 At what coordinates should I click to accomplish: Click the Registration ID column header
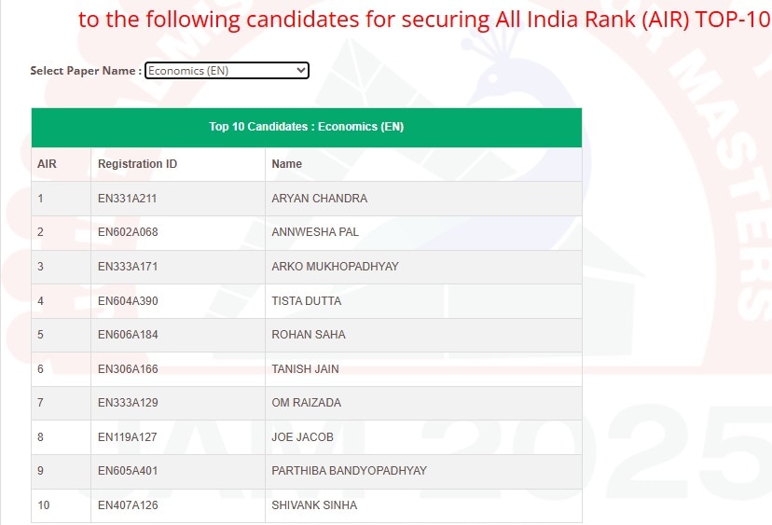click(137, 164)
